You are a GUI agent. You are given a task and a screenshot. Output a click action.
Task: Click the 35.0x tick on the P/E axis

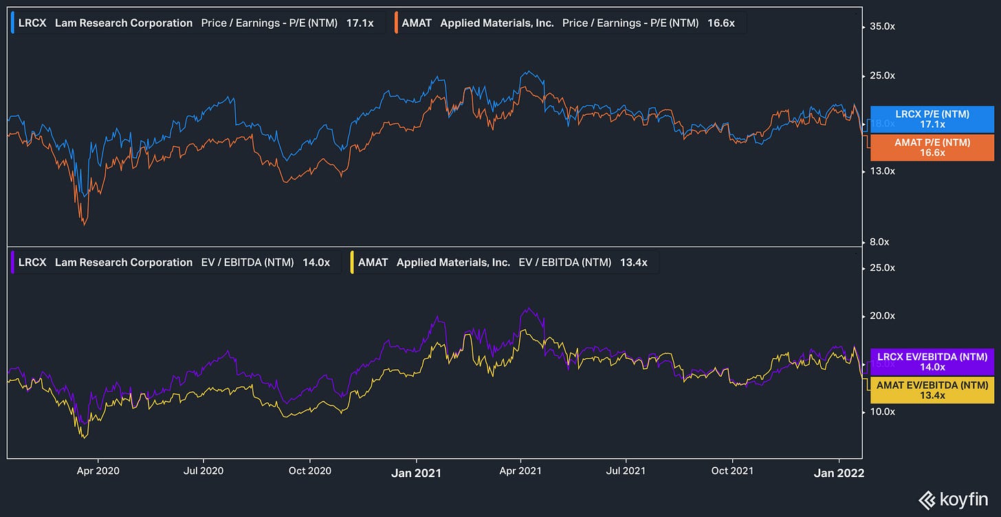click(882, 26)
